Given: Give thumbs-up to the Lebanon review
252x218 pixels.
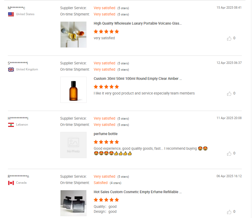Looking at the screenshot, I should click(x=229, y=154).
